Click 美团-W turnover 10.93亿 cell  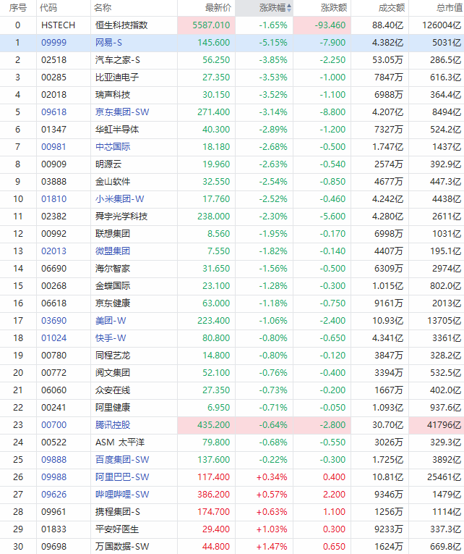380,321
